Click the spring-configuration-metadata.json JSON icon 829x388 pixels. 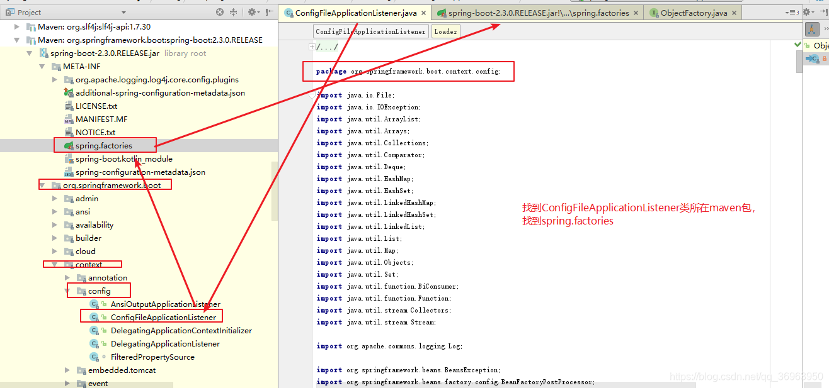click(x=69, y=172)
